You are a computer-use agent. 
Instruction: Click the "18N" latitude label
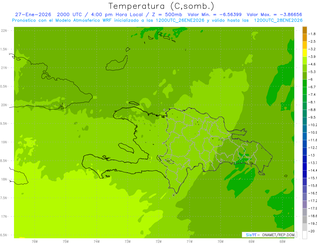coord(4,179)
